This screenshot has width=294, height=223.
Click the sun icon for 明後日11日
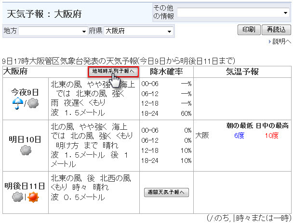[x=32, y=197]
